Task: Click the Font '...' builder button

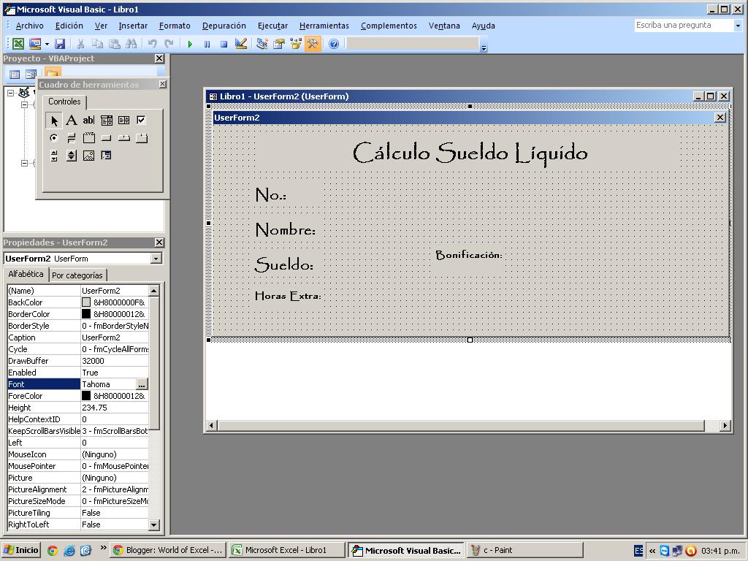Action: tap(142, 384)
